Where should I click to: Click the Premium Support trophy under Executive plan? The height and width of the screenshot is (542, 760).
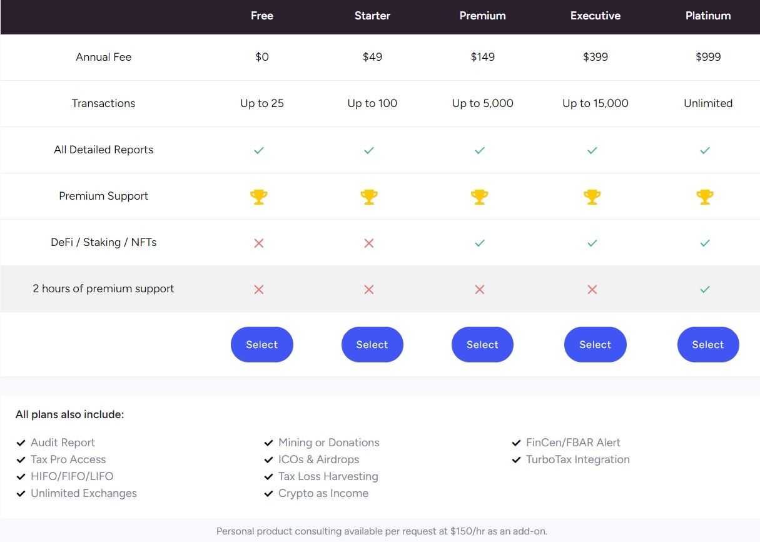click(x=592, y=197)
